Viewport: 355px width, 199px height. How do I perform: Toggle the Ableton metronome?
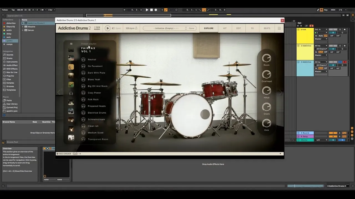[42, 10]
